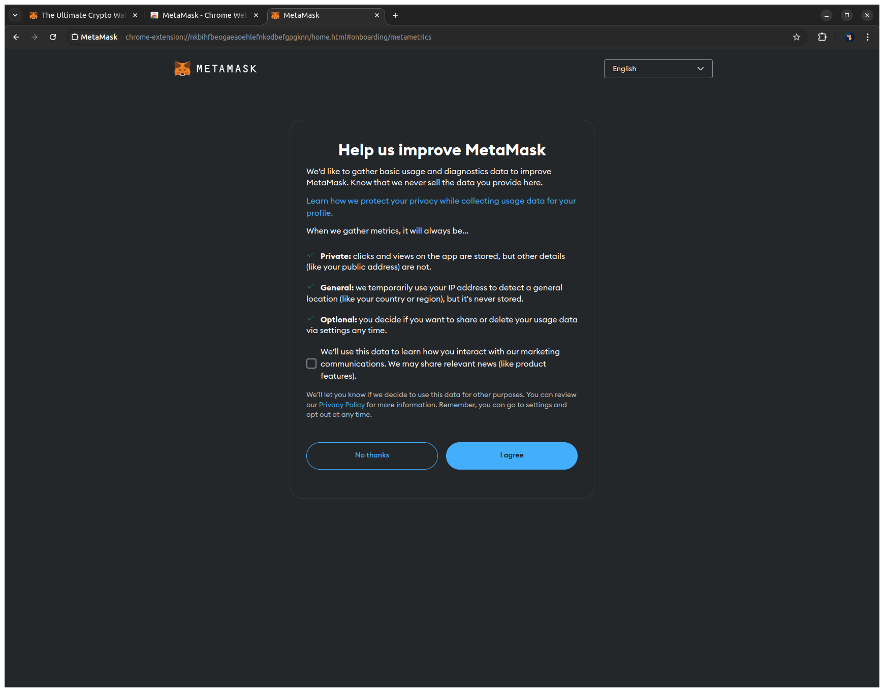
Task: Open the Chrome profile avatar
Action: (x=849, y=37)
